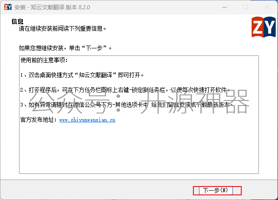Click the ZY icon in title bar

click(7, 7)
